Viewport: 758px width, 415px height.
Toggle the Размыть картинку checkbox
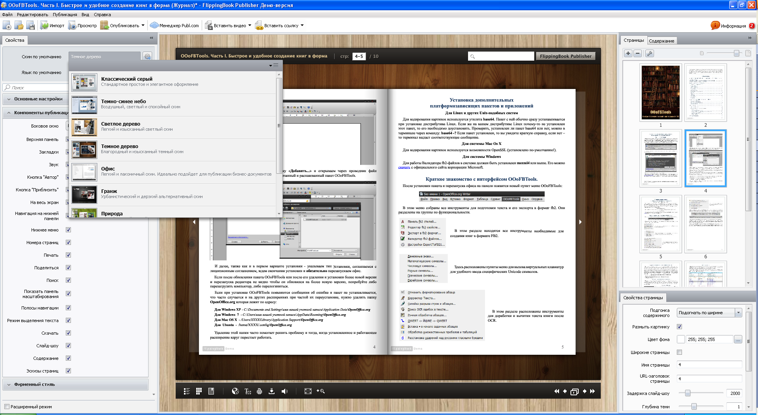[679, 327]
